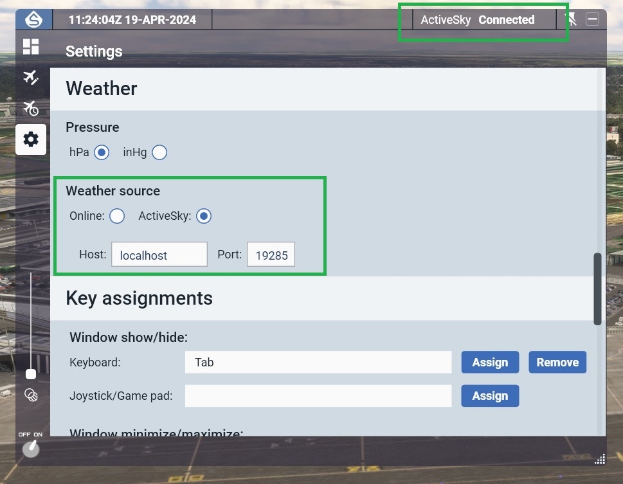Screen dimensions: 623x484
Task: Select the Settings gear icon
Action: [x=31, y=139]
